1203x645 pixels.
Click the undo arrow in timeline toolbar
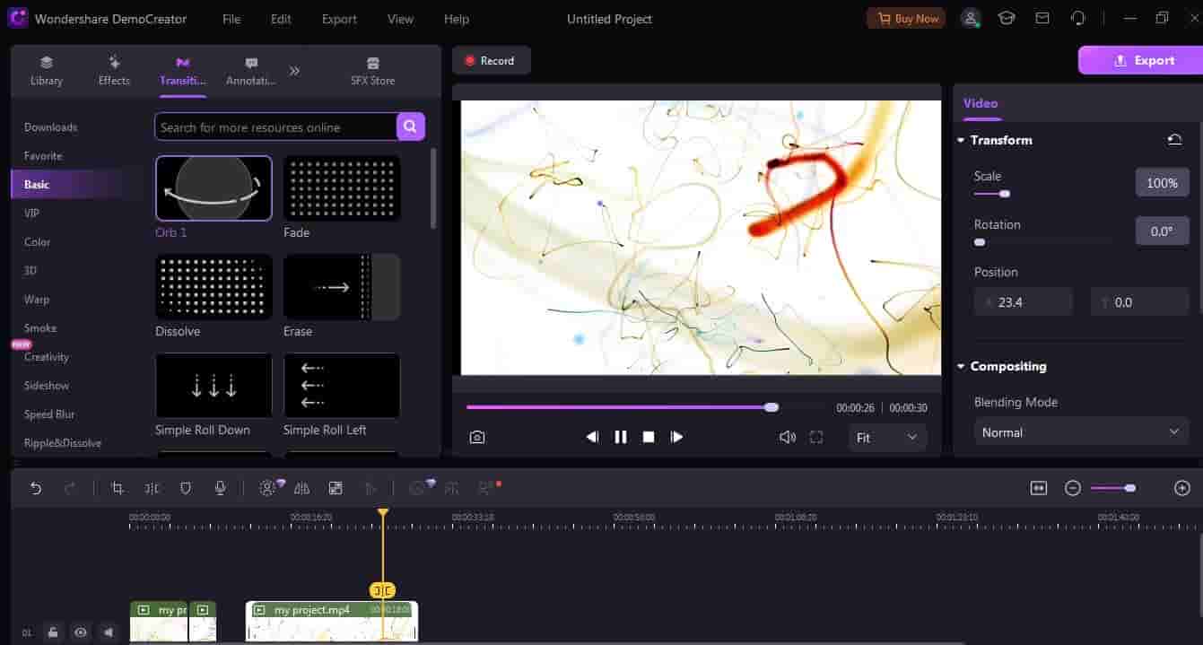tap(36, 488)
